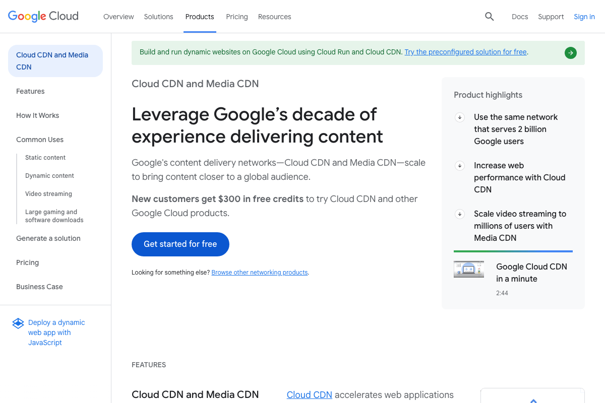The image size is (605, 403).
Task: Jump to Features in sidebar
Action: [30, 91]
